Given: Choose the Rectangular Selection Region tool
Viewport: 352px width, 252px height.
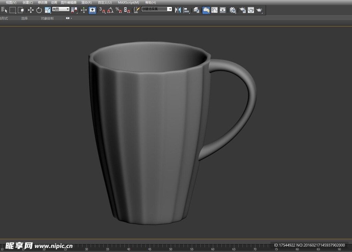Looking at the screenshot, I should coord(13,10).
